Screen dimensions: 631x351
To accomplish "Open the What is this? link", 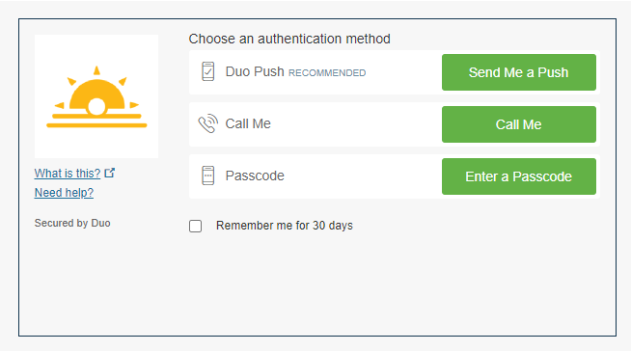I will click(x=68, y=174).
